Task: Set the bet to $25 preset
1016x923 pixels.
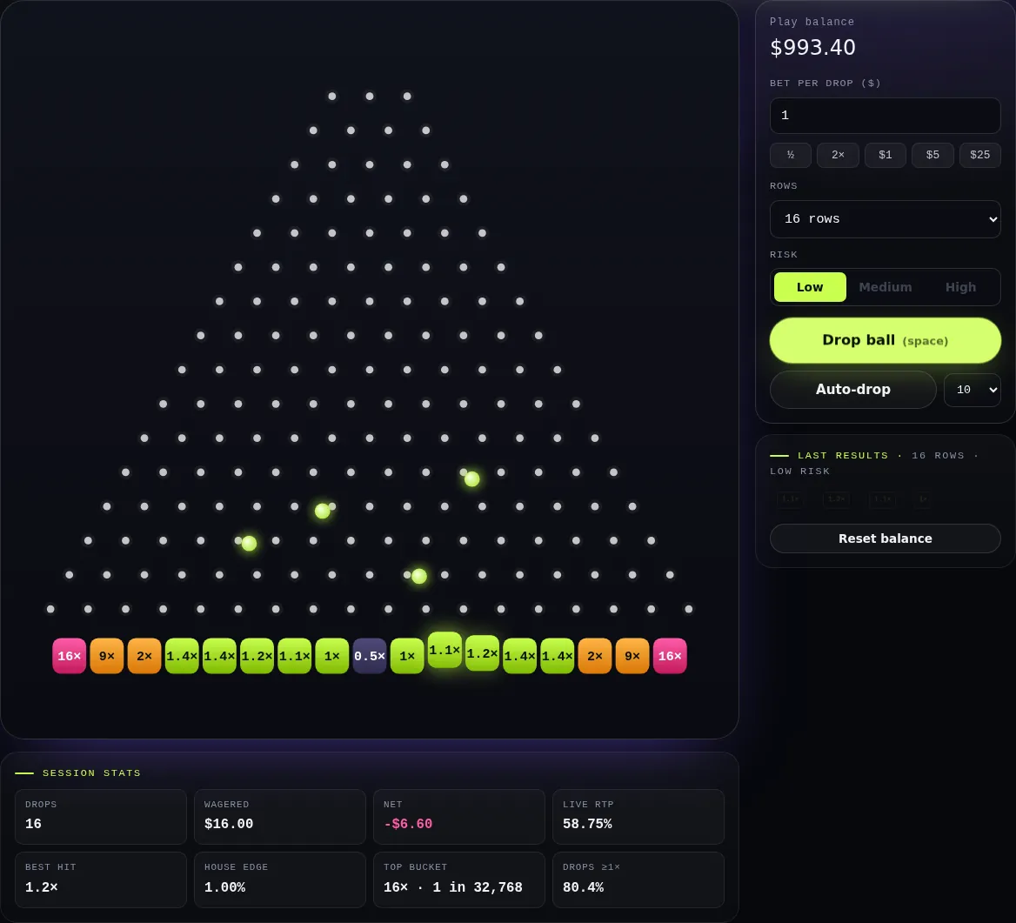Action: pyautogui.click(x=979, y=155)
